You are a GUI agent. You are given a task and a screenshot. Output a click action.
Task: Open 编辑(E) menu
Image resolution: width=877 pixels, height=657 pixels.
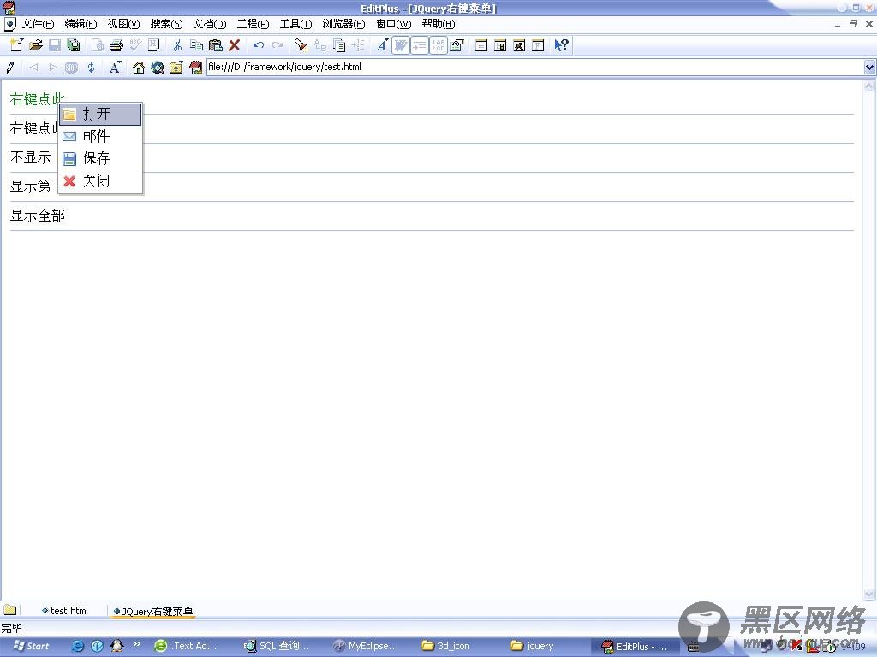point(81,24)
